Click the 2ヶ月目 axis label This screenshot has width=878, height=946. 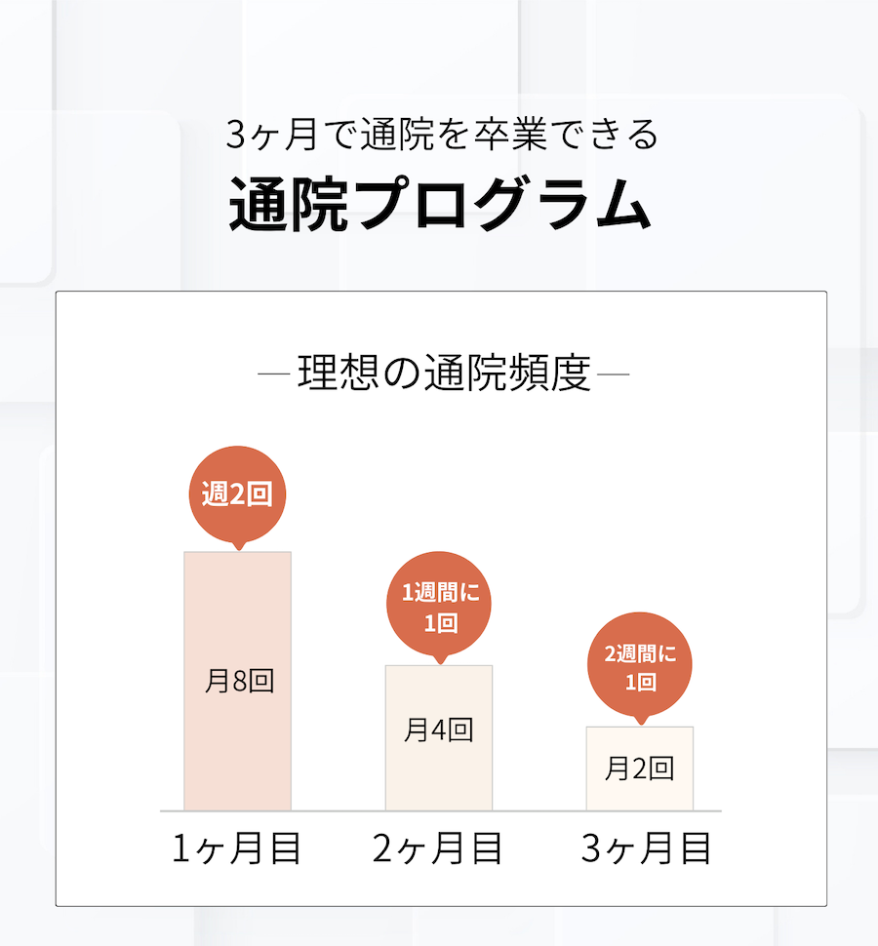click(x=437, y=847)
